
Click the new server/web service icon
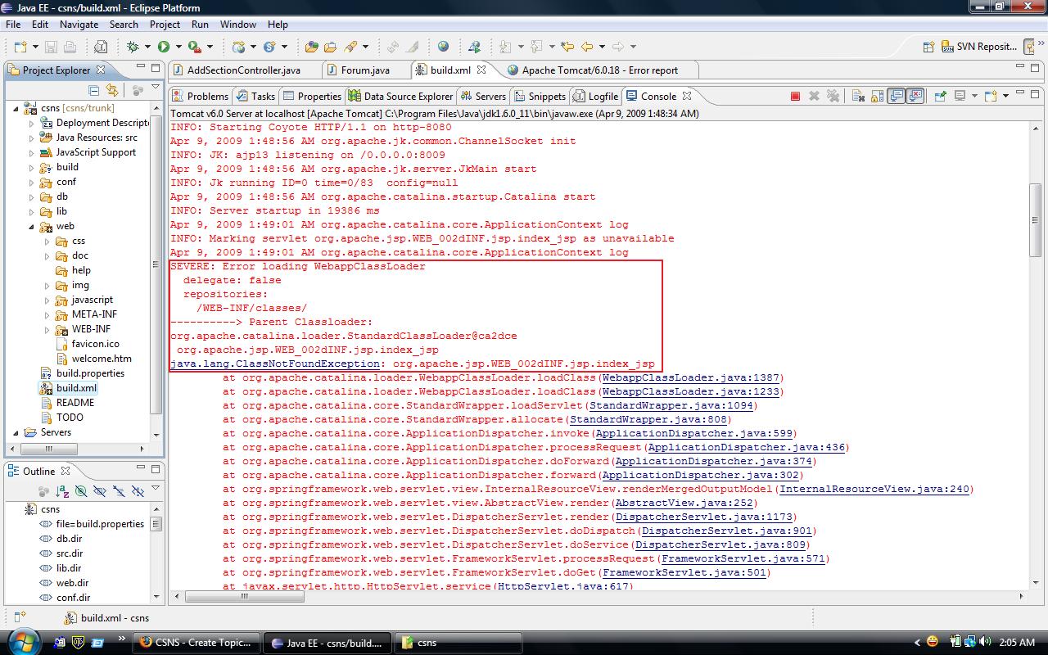click(238, 47)
